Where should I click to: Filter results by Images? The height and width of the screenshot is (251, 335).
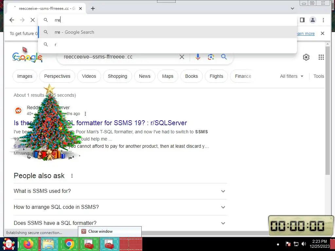pos(25,76)
